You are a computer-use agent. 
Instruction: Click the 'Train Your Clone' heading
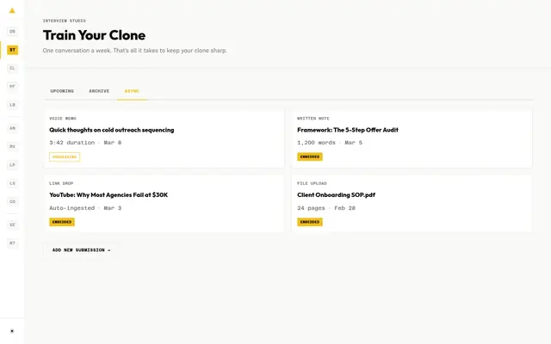coord(94,35)
